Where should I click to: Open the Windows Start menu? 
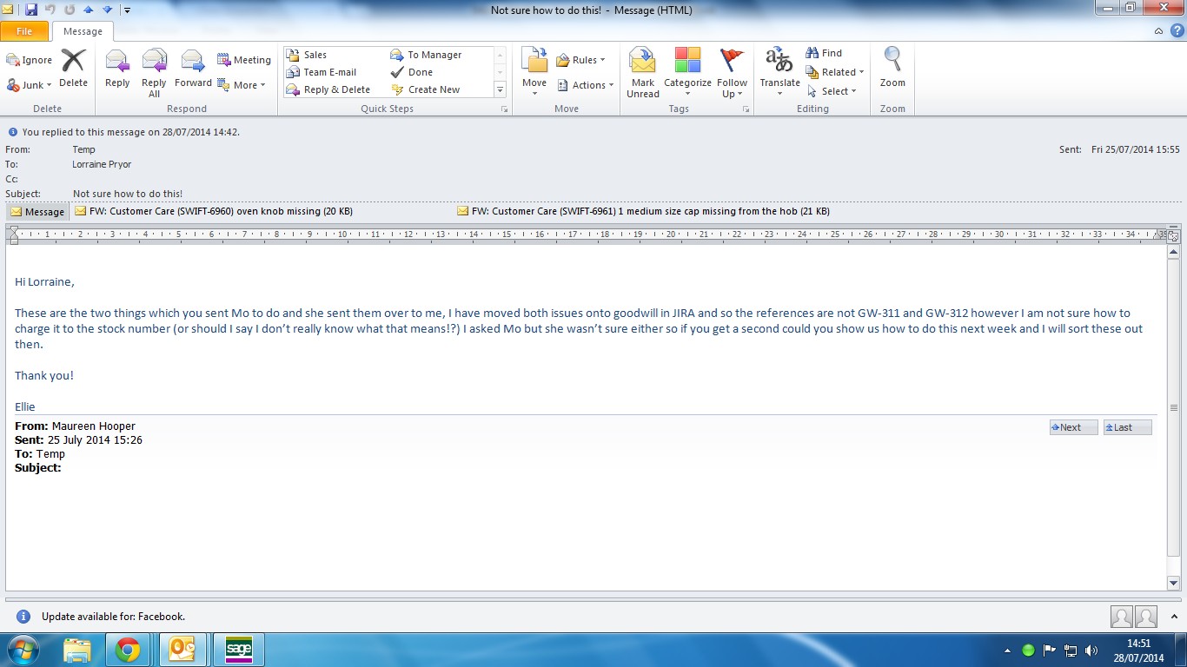click(x=23, y=650)
